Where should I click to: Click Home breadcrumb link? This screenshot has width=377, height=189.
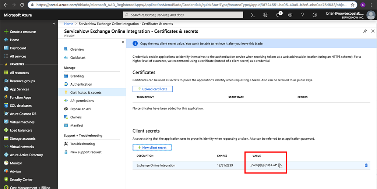68,24
